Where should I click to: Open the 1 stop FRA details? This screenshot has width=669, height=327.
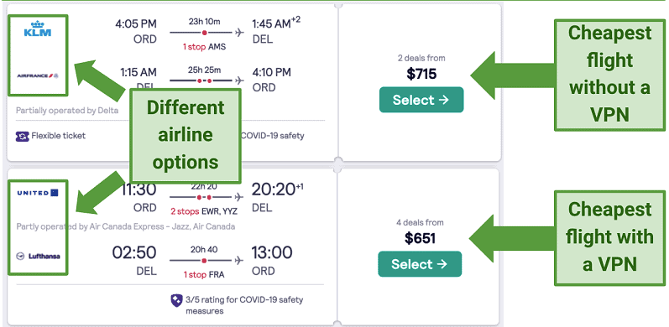tap(204, 275)
